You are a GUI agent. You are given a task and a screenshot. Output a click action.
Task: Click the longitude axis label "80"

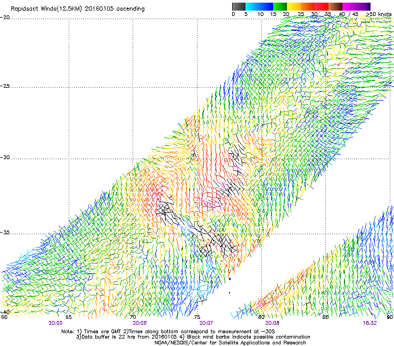coord(261,317)
